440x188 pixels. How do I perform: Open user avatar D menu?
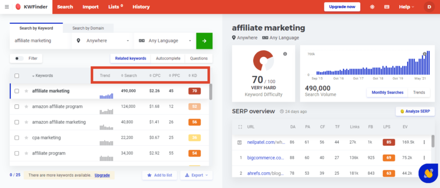pos(429,7)
